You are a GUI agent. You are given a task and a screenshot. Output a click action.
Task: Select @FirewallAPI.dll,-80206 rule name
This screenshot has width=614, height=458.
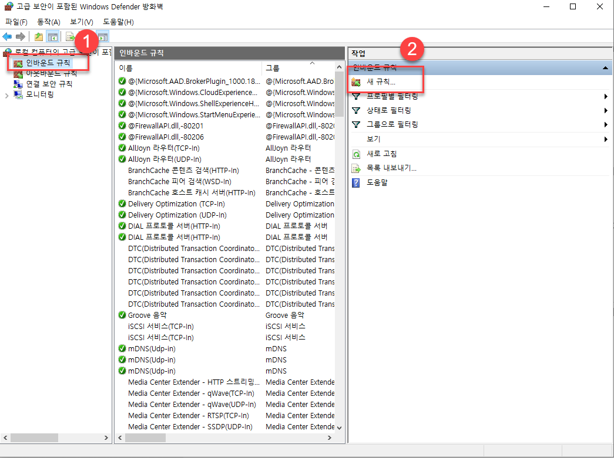coord(166,137)
